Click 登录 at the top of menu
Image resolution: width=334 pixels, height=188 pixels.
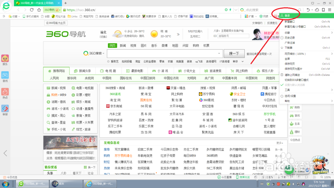(306, 16)
